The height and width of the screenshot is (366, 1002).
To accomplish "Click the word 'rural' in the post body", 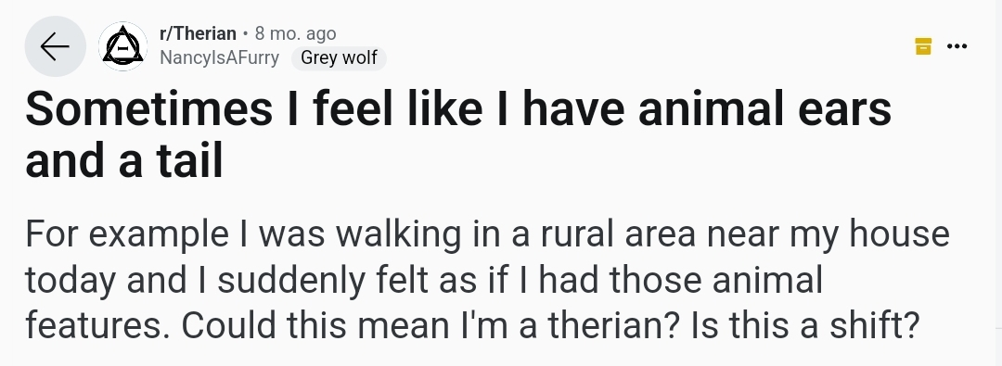I will coord(577,233).
